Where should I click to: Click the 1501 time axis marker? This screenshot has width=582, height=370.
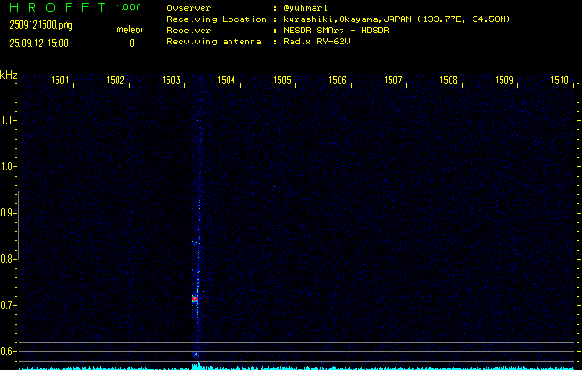[x=60, y=80]
